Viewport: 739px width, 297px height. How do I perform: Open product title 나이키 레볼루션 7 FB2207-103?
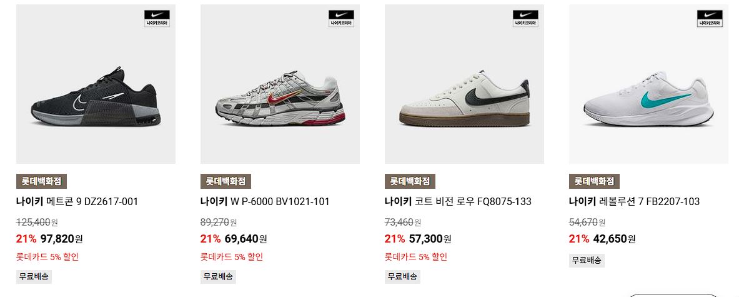click(x=635, y=202)
